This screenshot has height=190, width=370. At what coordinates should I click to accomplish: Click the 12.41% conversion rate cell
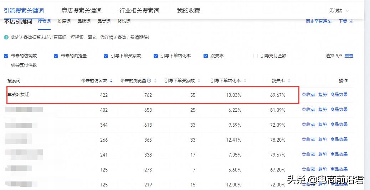point(233,140)
